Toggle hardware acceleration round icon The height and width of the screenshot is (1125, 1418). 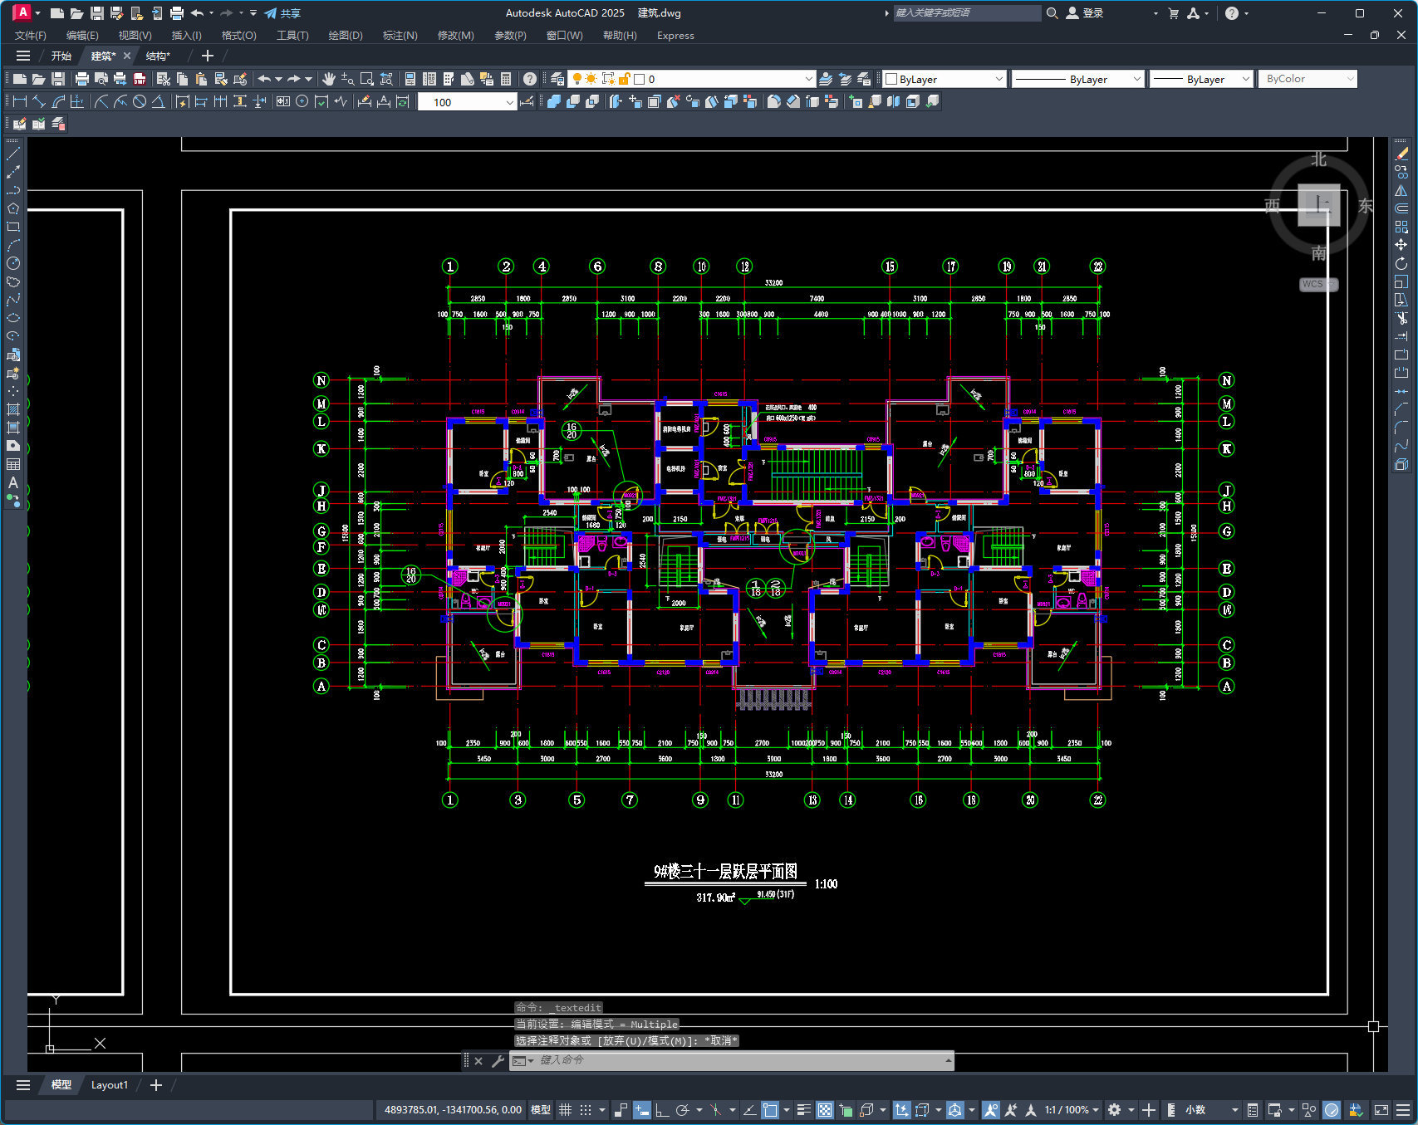coord(1332,1110)
